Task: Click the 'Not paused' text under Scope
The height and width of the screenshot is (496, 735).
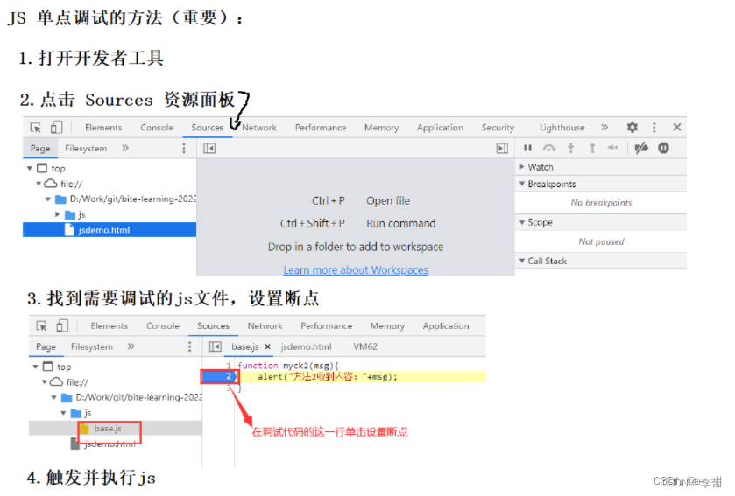Action: click(x=601, y=241)
